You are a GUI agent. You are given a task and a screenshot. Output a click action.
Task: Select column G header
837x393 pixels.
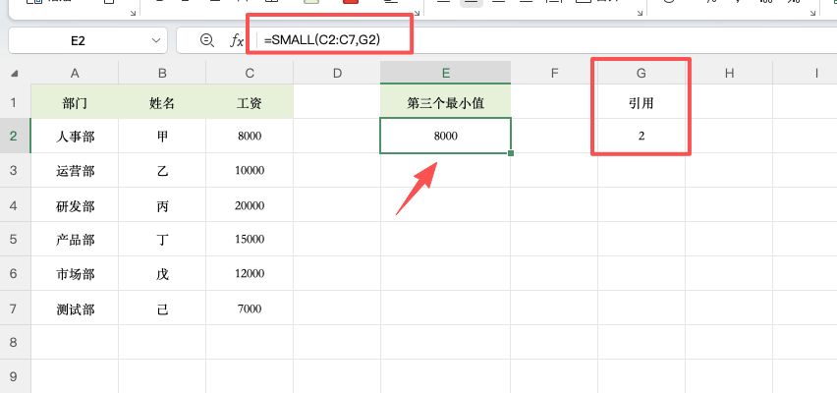pyautogui.click(x=642, y=73)
